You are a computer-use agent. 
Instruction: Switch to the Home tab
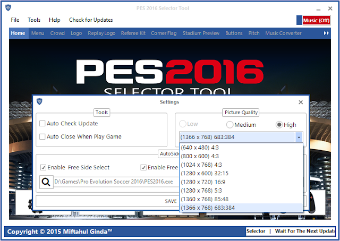[x=18, y=33]
